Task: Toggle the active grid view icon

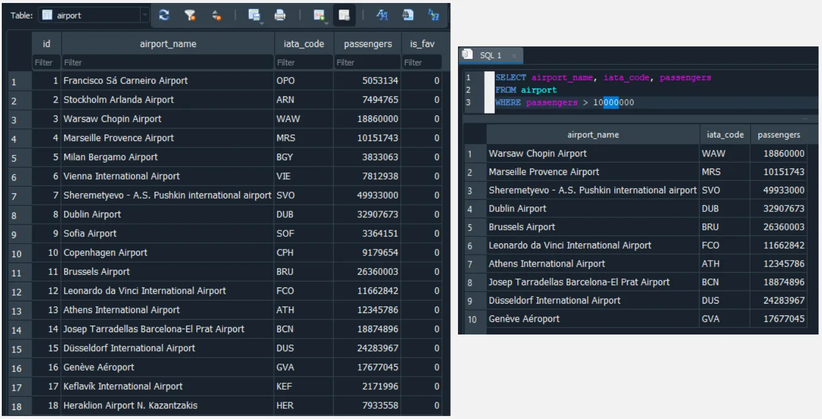Action: pos(344,16)
